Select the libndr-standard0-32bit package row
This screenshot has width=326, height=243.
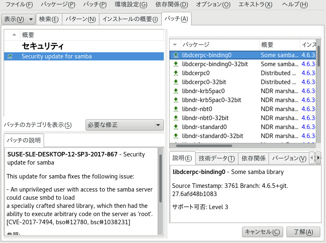click(x=242, y=136)
